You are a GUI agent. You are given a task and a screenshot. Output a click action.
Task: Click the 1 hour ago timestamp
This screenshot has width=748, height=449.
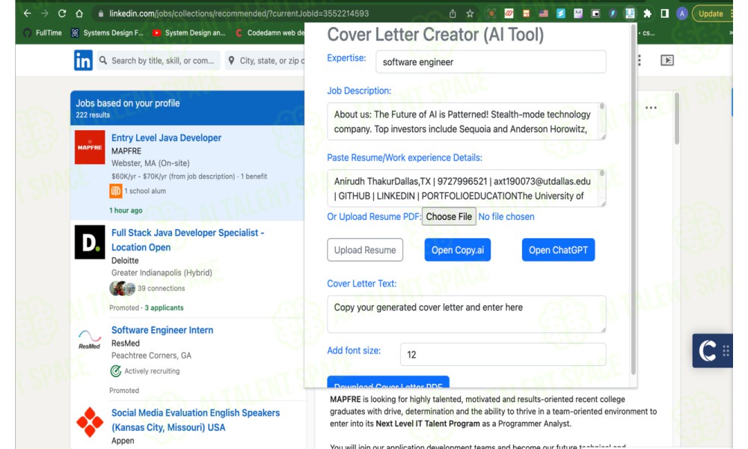(126, 210)
